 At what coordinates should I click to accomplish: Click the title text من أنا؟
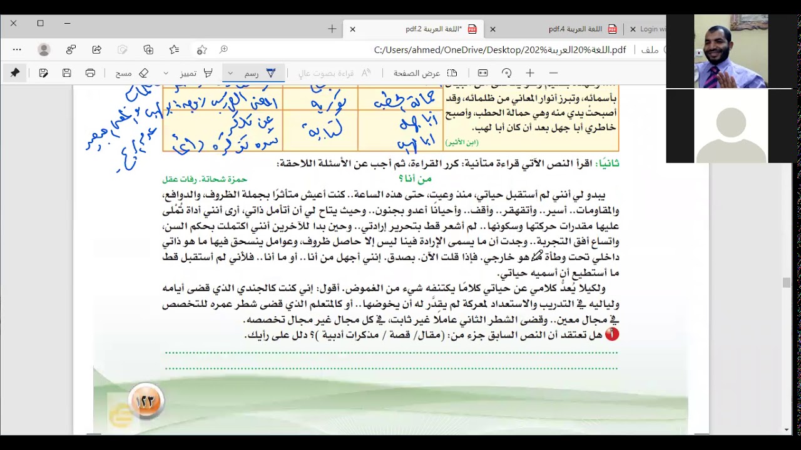point(415,179)
